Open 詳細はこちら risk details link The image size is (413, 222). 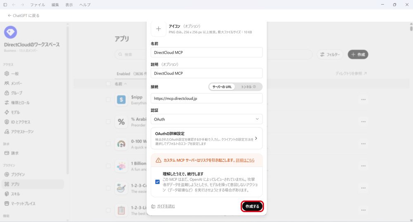pyautogui.click(x=245, y=160)
